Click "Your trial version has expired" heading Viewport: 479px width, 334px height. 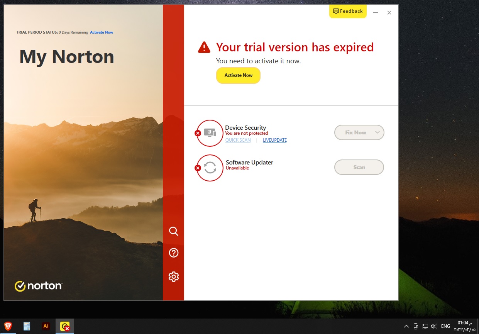click(295, 47)
